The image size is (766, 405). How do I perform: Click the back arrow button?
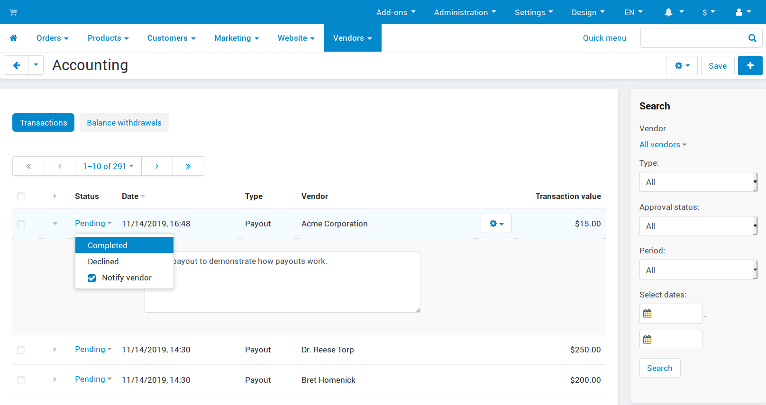pyautogui.click(x=17, y=65)
